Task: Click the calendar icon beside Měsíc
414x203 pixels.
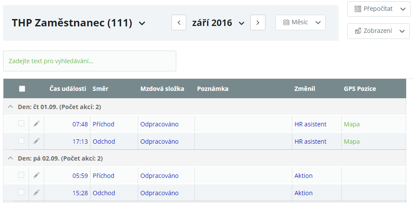Action: click(286, 23)
